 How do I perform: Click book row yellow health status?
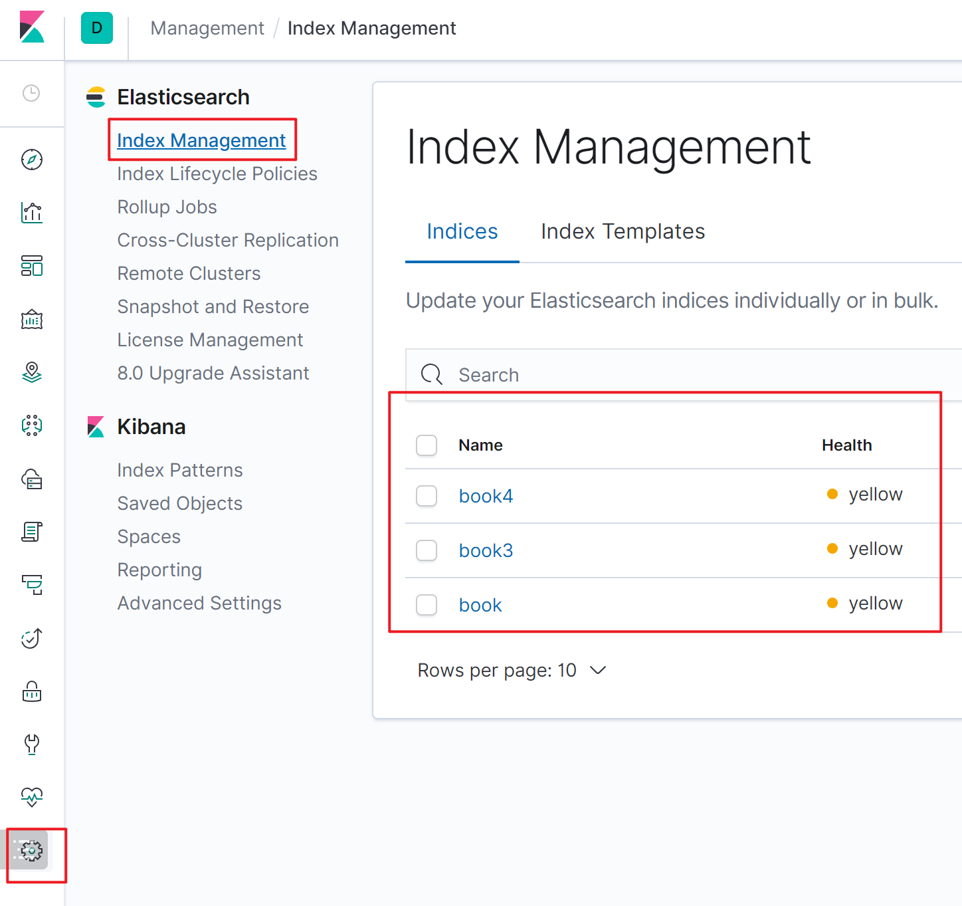(x=865, y=603)
